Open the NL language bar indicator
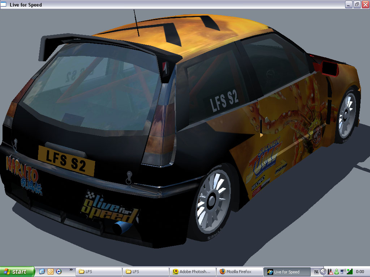This screenshot has height=277, width=370. (316, 272)
